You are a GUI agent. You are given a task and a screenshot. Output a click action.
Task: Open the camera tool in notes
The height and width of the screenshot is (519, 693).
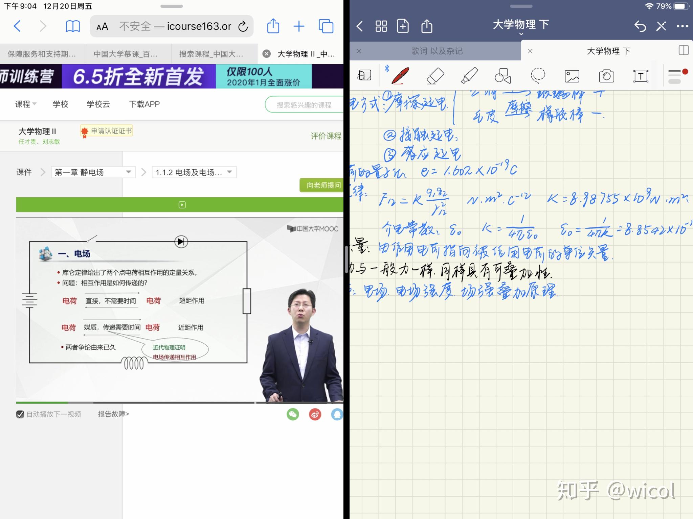pyautogui.click(x=606, y=76)
